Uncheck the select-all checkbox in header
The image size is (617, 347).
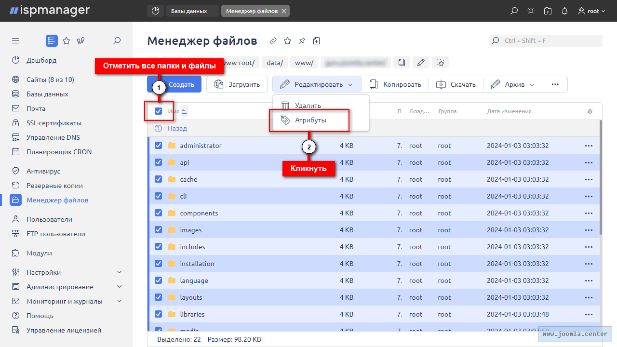point(159,111)
